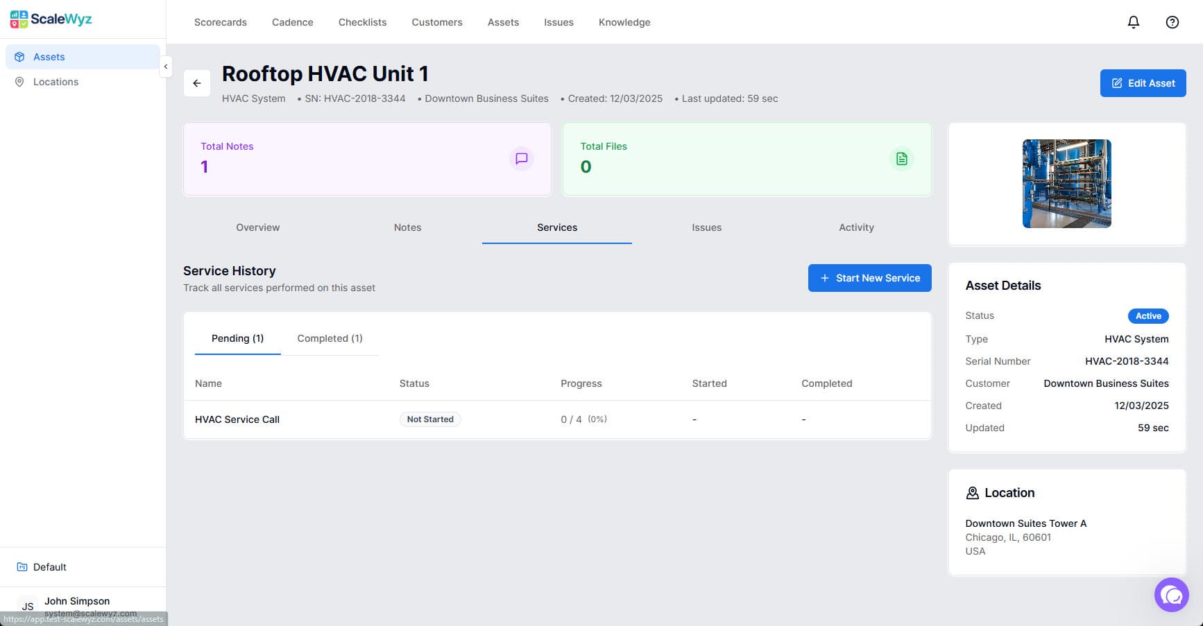Screen dimensions: 1203x626
Task: Switch to the Activity tab
Action: [x=856, y=227]
